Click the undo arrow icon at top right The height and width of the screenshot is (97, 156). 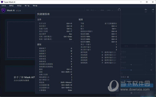[146, 10]
